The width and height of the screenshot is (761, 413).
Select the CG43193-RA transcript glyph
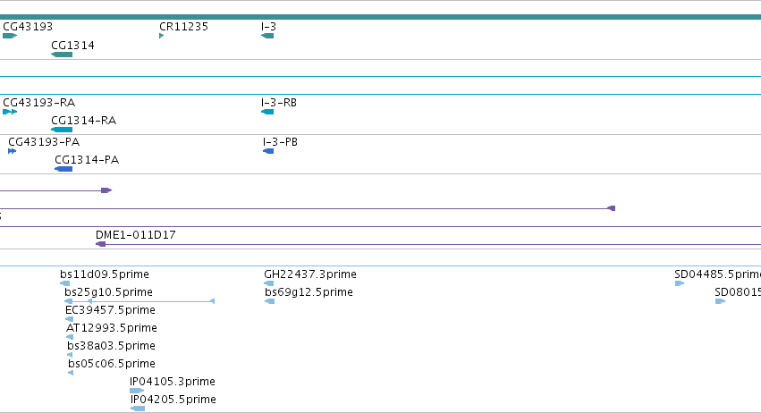(10, 112)
